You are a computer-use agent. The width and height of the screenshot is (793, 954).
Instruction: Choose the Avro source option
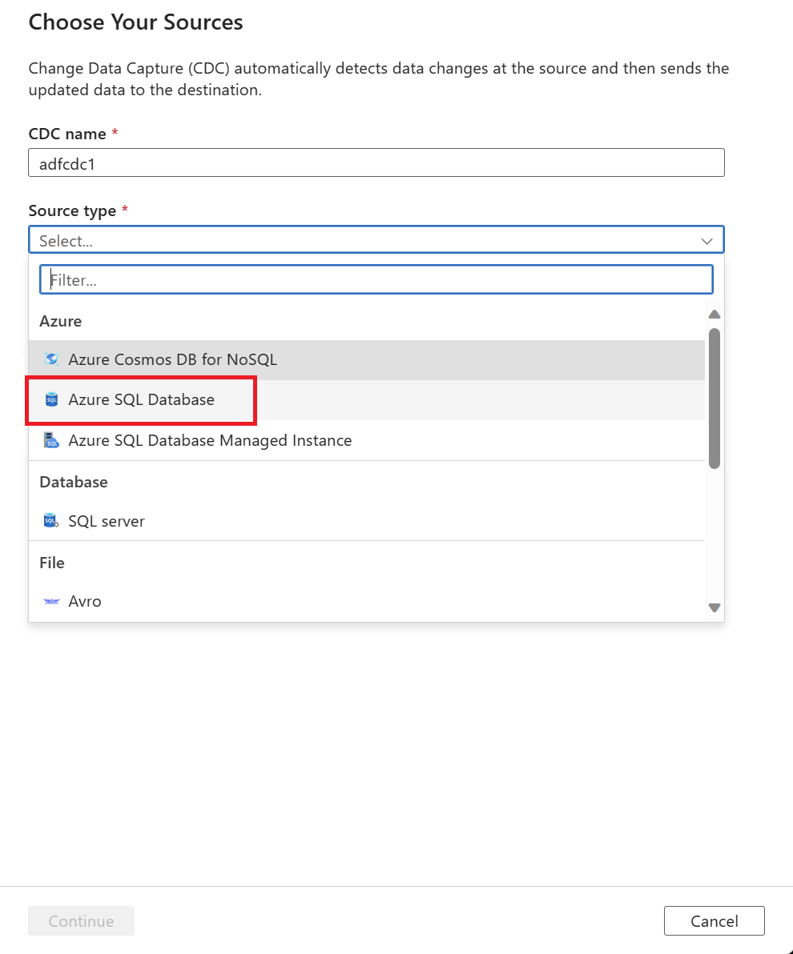coord(85,601)
